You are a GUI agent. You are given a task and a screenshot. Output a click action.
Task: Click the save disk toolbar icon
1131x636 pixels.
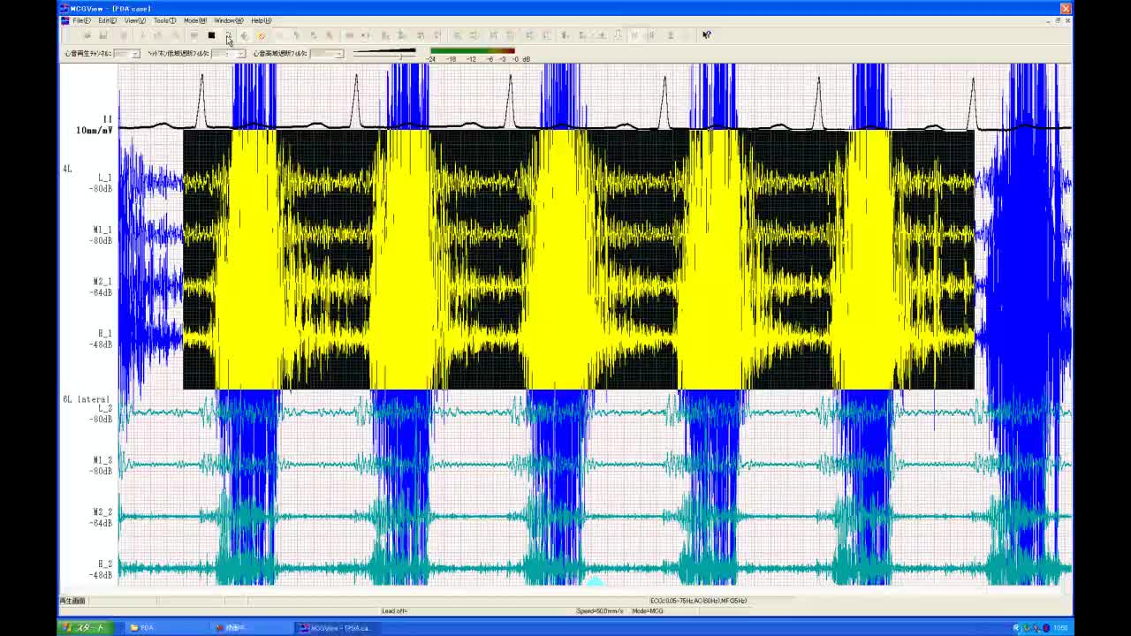pos(103,35)
